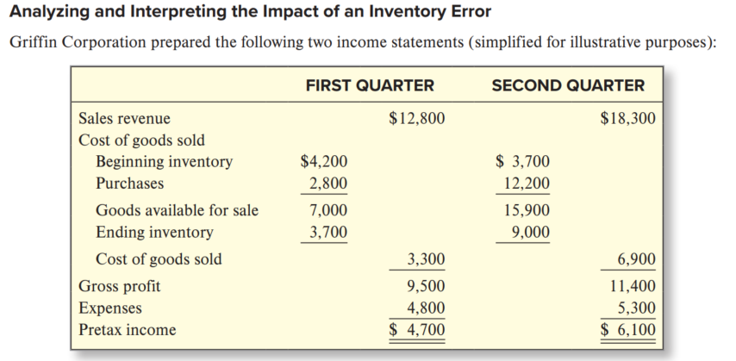
Task: Click first quarter beginning inventory $4,200
Action: tap(323, 161)
